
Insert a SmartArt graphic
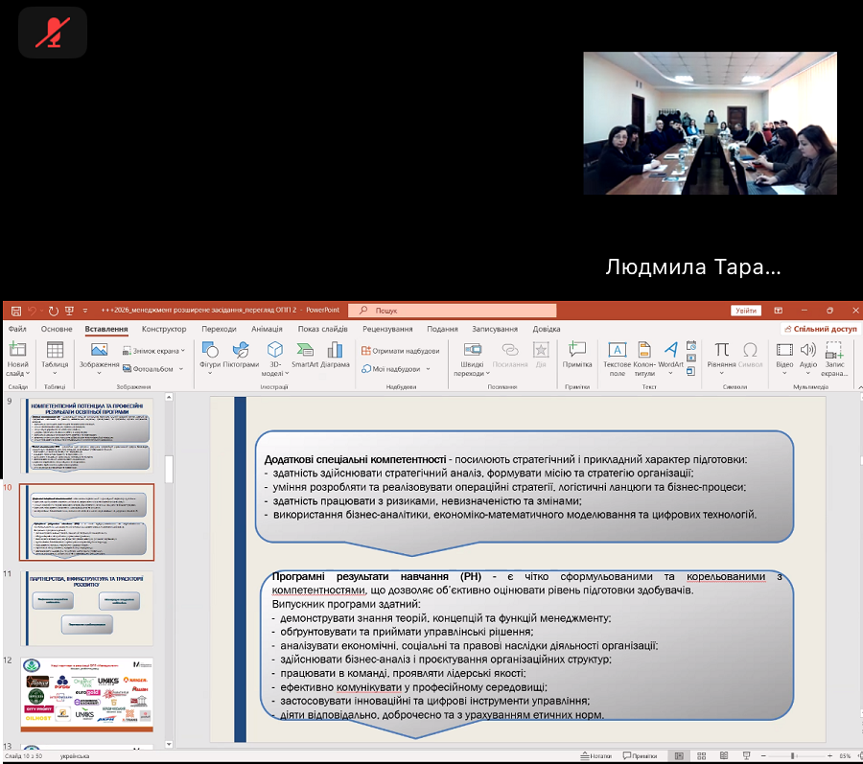pos(304,356)
